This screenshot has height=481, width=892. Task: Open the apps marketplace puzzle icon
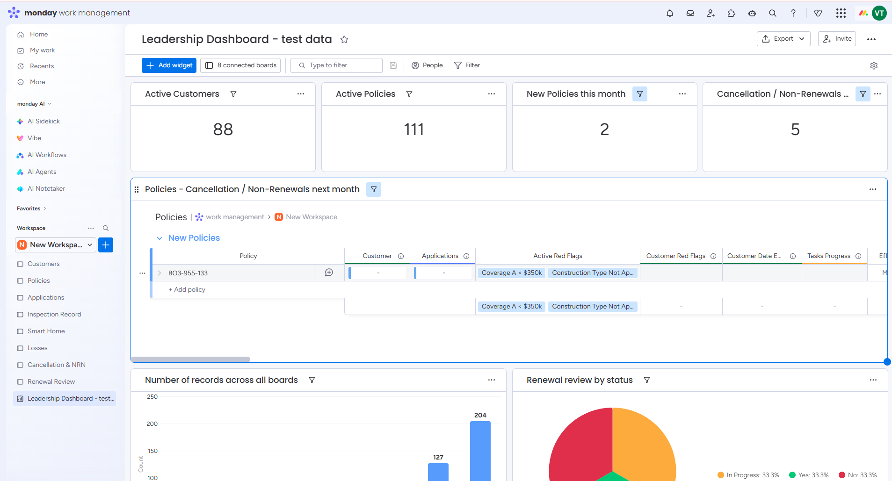click(x=732, y=13)
